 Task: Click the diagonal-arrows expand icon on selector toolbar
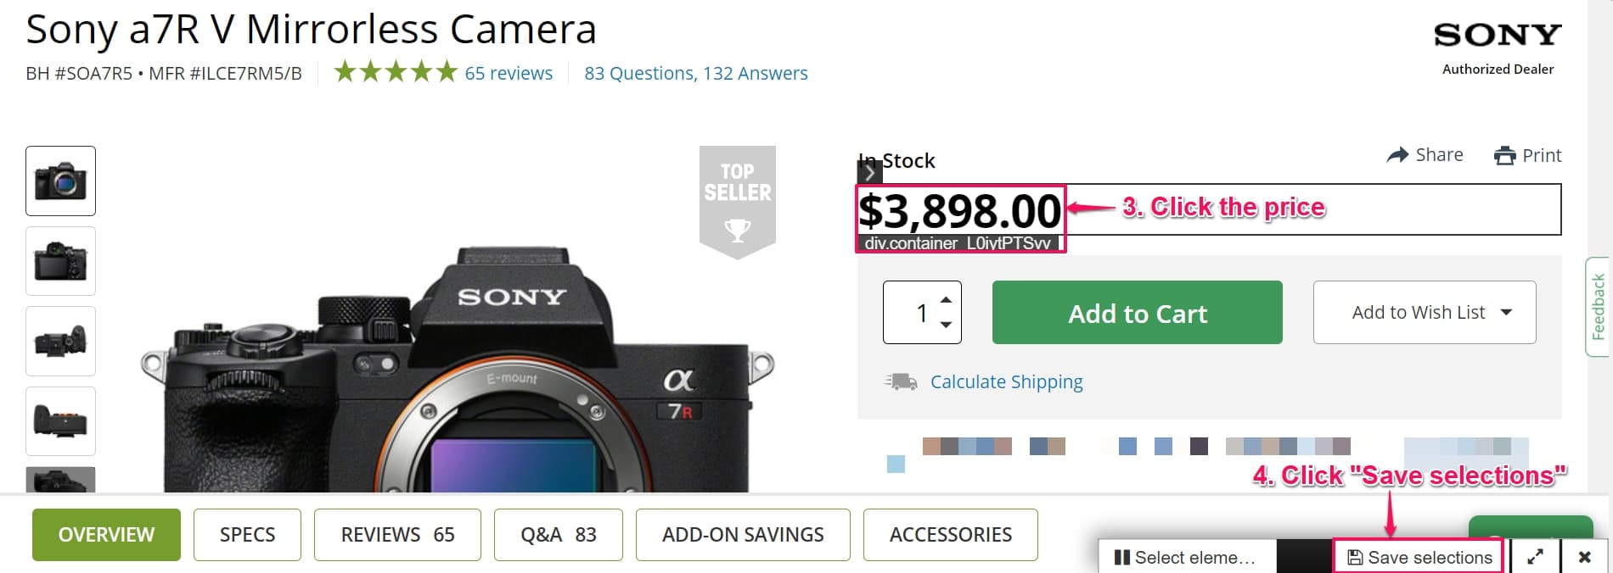[1536, 557]
